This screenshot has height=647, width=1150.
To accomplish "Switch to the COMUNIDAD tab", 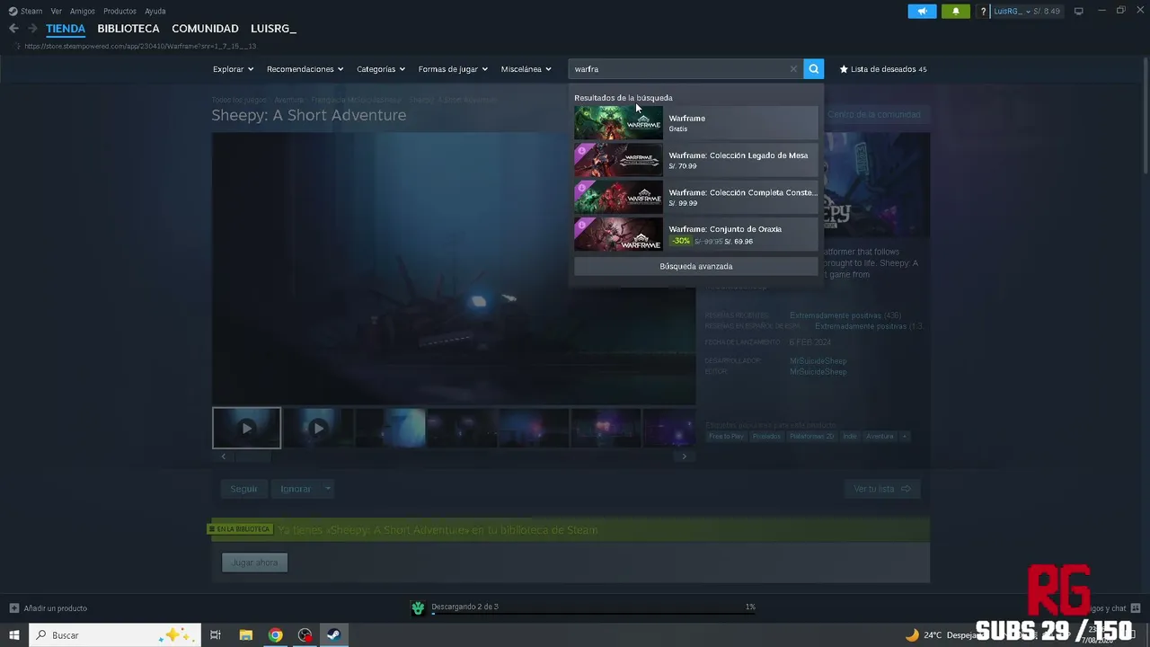I will [205, 29].
